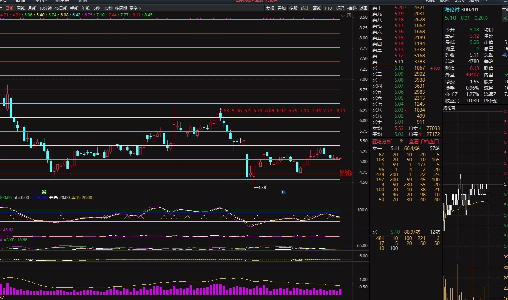Viewport: 508px width, 300px height.
Task: Click the 卖出: 20.00 indicator parameter
Action: click(82, 198)
